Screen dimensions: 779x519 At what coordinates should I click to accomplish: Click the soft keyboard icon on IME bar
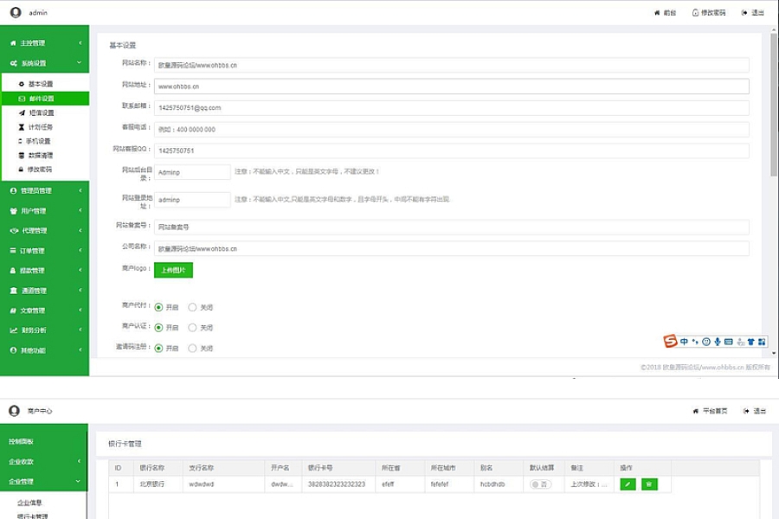coord(728,342)
